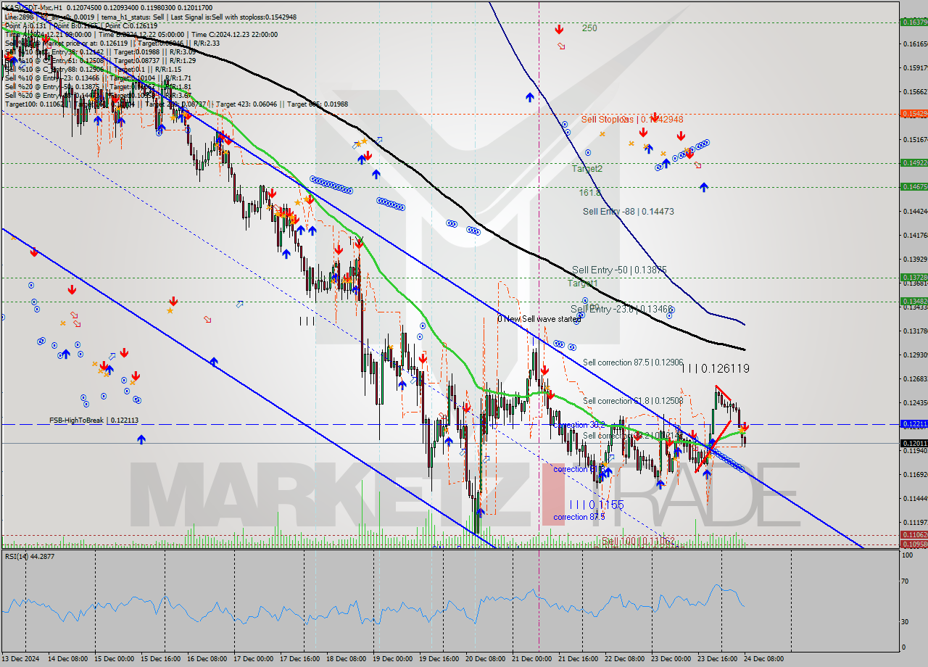Click the 0.12683 price axis value

(x=914, y=378)
